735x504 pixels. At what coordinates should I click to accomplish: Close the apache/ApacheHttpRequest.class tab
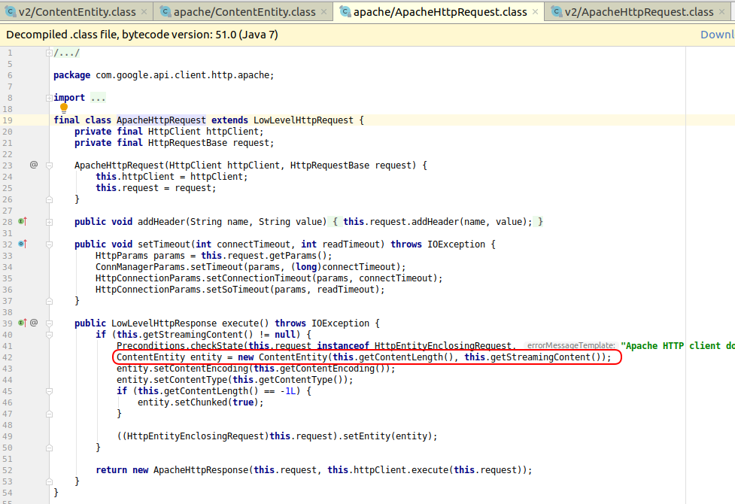pyautogui.click(x=536, y=12)
